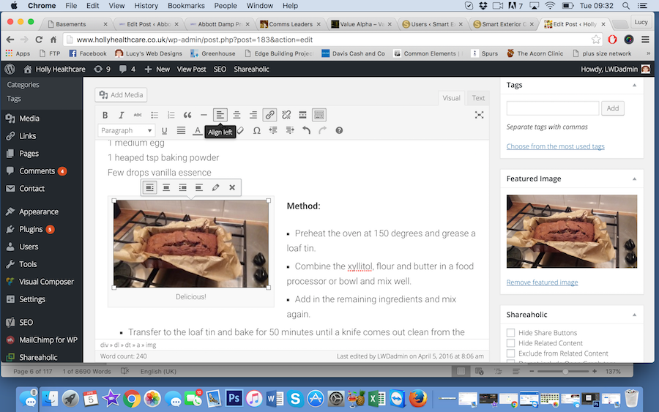Tick Hide Related Content checkbox
The height and width of the screenshot is (412, 659).
(510, 343)
